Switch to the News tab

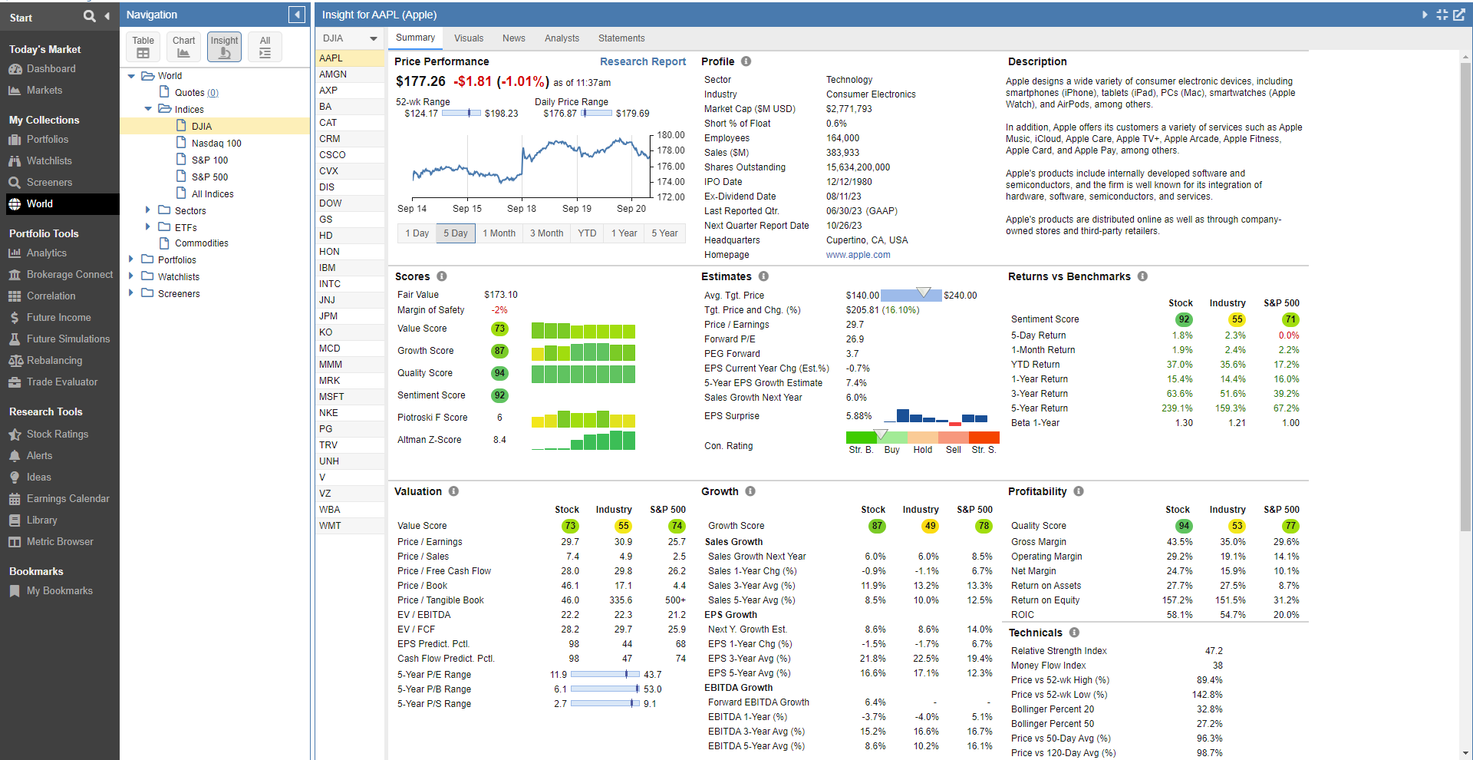(514, 38)
